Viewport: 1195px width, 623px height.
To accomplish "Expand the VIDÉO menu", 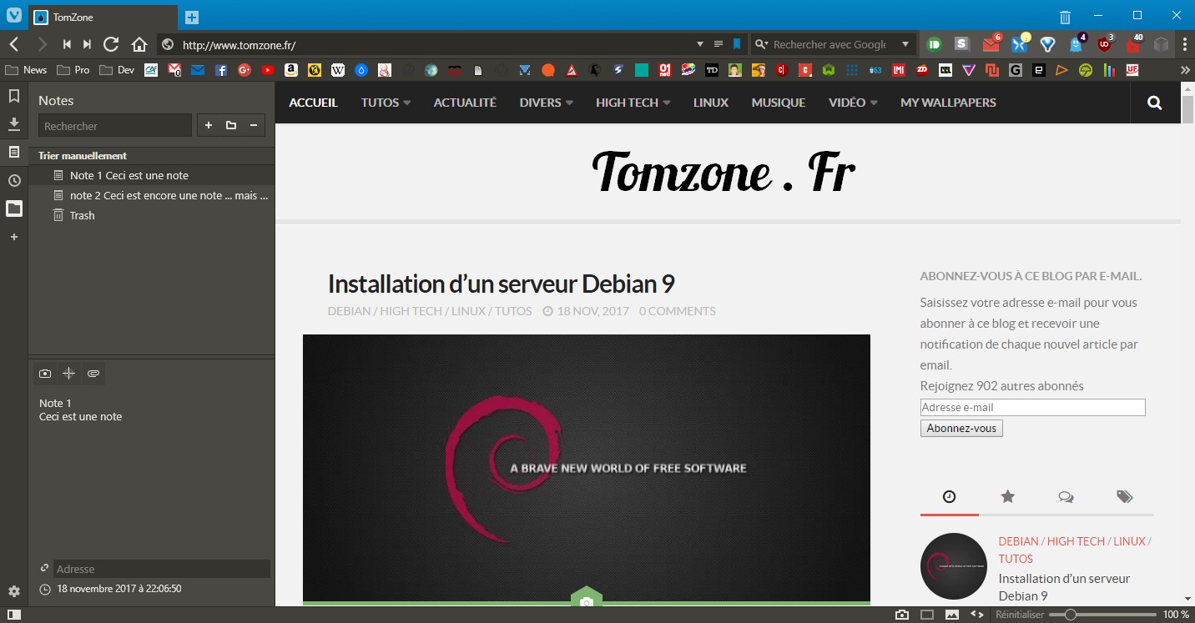I will [x=853, y=103].
